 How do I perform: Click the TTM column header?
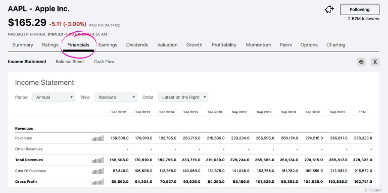click(362, 112)
